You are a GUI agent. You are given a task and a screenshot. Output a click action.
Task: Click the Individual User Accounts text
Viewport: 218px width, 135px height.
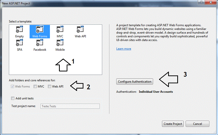click(x=156, y=92)
